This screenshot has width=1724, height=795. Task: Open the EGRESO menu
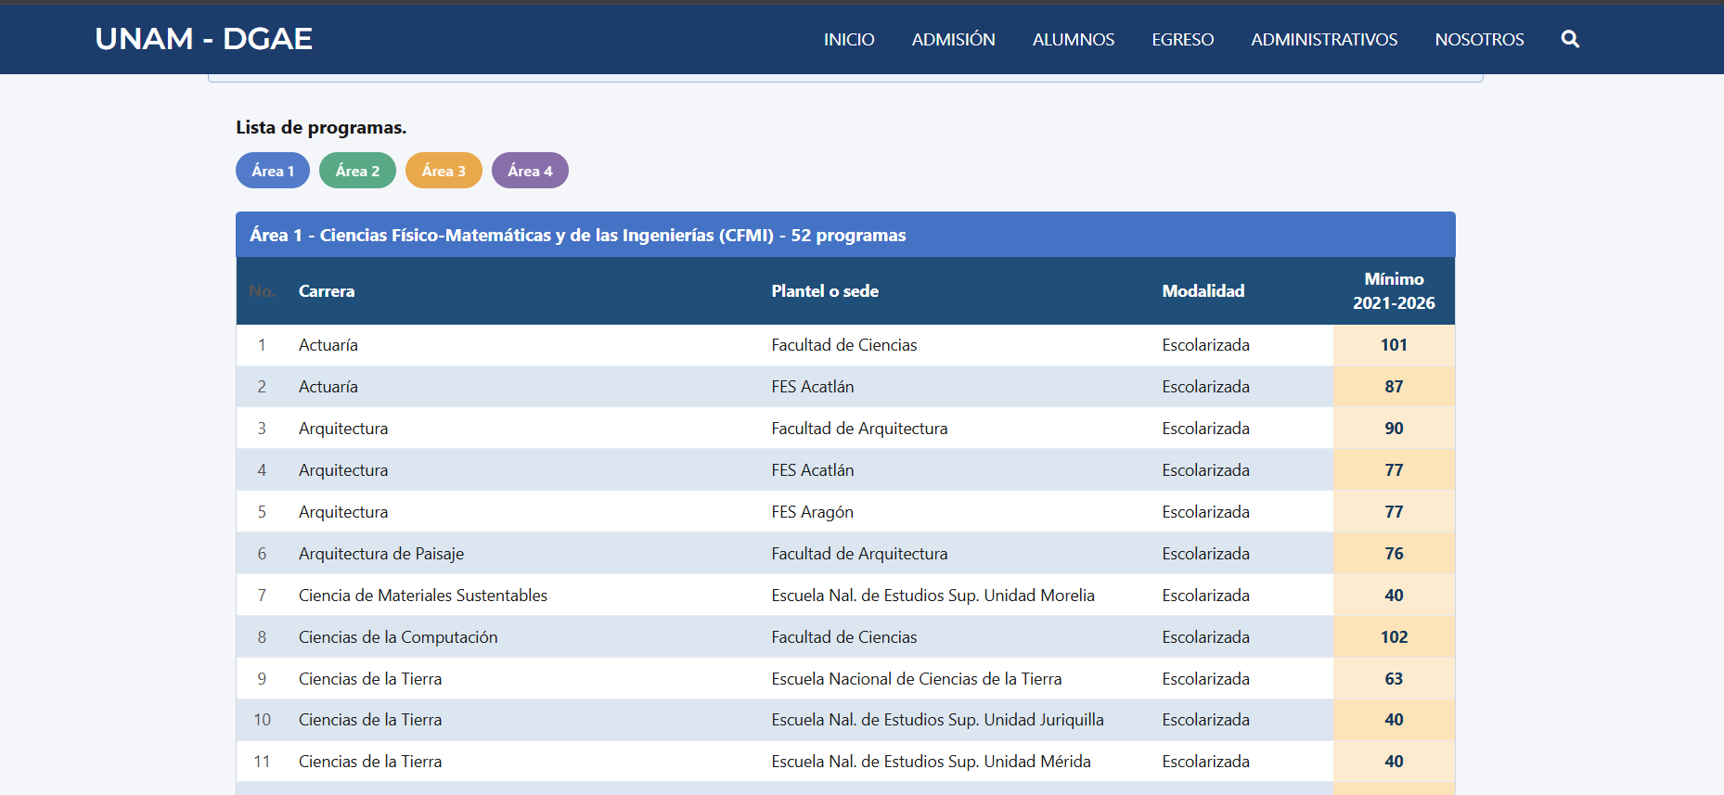(x=1182, y=40)
